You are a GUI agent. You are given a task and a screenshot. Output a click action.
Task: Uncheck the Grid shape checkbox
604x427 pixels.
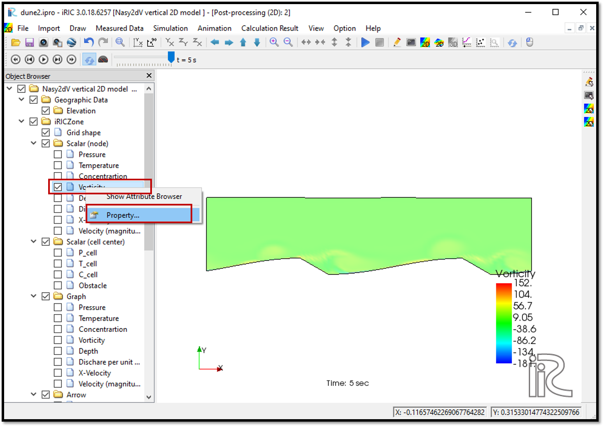pyautogui.click(x=46, y=133)
